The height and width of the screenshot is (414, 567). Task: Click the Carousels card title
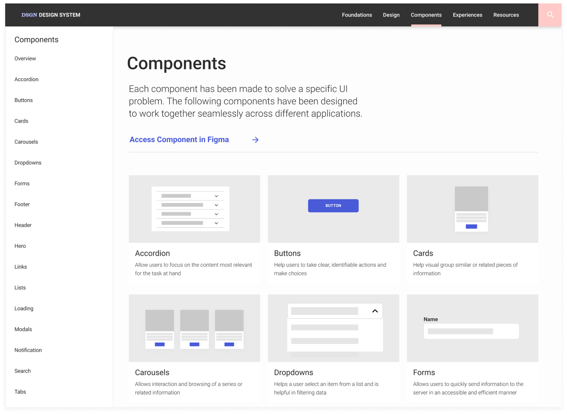(152, 372)
